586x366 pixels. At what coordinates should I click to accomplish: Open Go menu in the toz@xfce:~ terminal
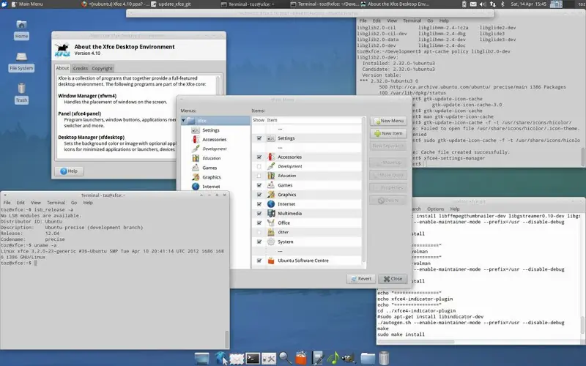[74, 203]
